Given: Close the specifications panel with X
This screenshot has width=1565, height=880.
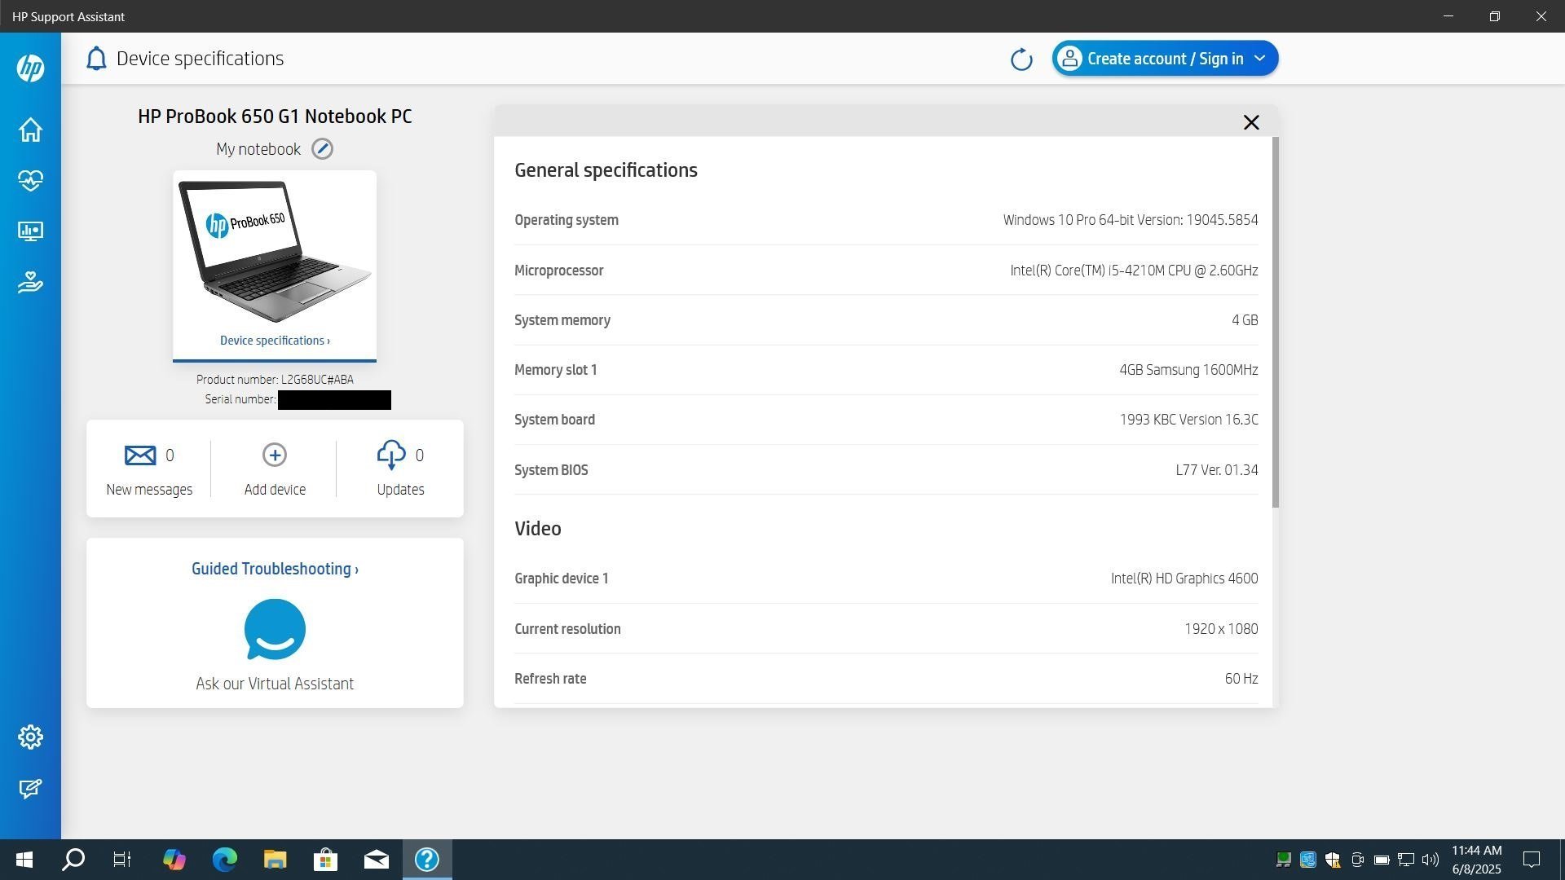Looking at the screenshot, I should click(1251, 122).
